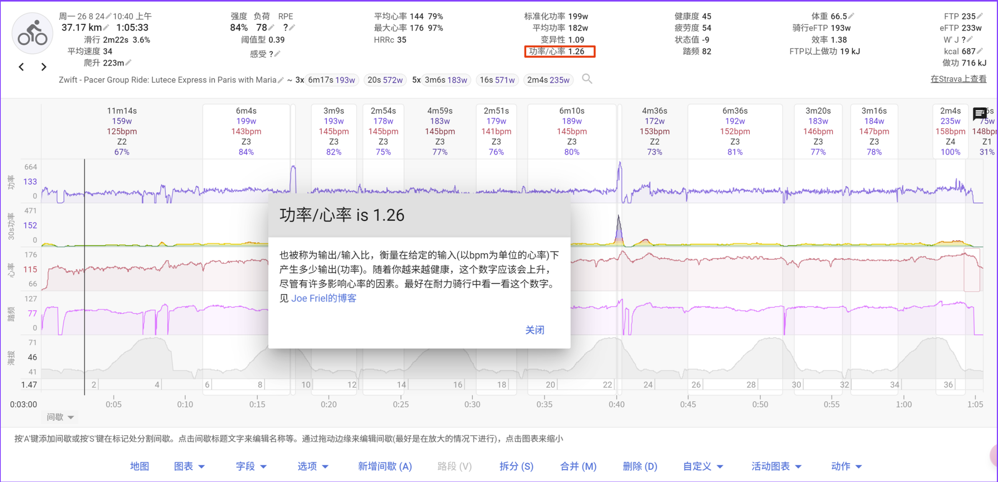Expand the 图表 dropdown menu

(x=189, y=466)
